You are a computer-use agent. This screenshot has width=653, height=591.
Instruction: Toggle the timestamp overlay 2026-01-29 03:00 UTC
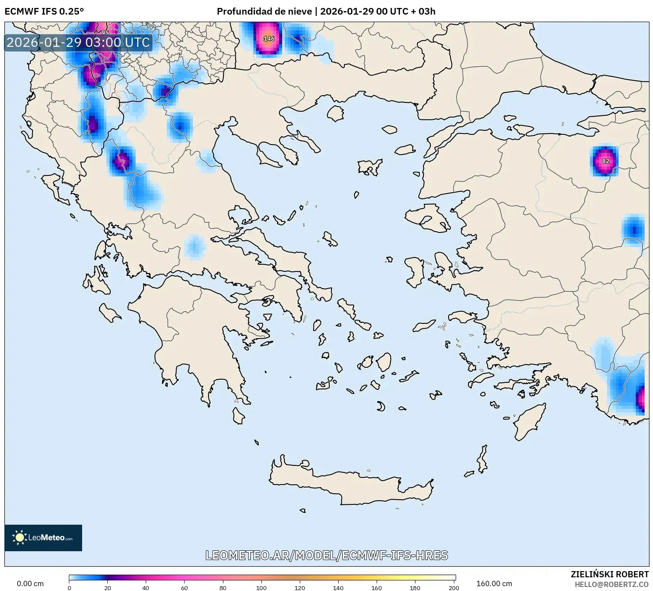tap(79, 43)
